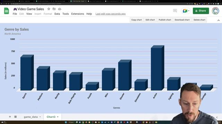Click the 'North America' chart subtitle
Image resolution: width=222 pixels, height=124 pixels.
[x=12, y=34]
